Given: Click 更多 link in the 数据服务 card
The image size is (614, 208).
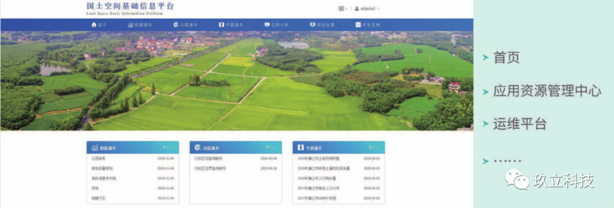Looking at the screenshot, I should click(168, 148).
